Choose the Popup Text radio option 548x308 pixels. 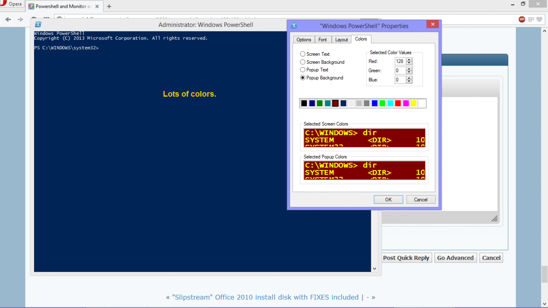[x=303, y=70]
